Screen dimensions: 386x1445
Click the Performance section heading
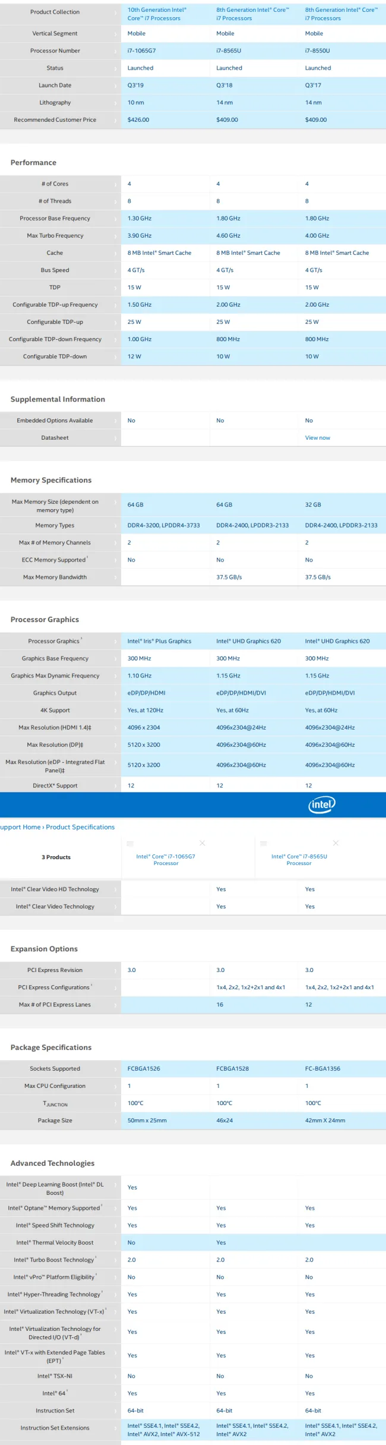(x=33, y=162)
